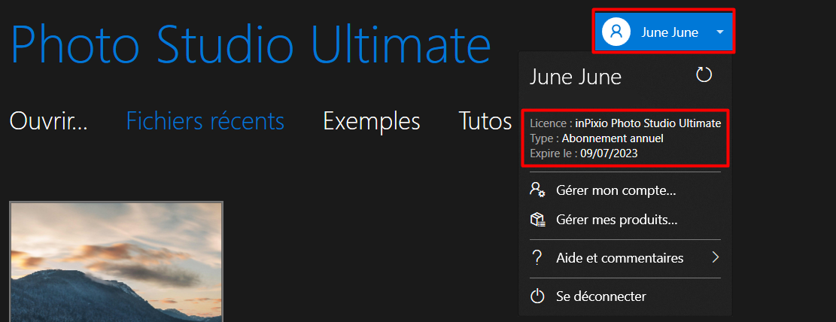This screenshot has width=836, height=322.
Task: Click the Licence: inPixio Photo Studio Ultimate text
Action: click(625, 123)
